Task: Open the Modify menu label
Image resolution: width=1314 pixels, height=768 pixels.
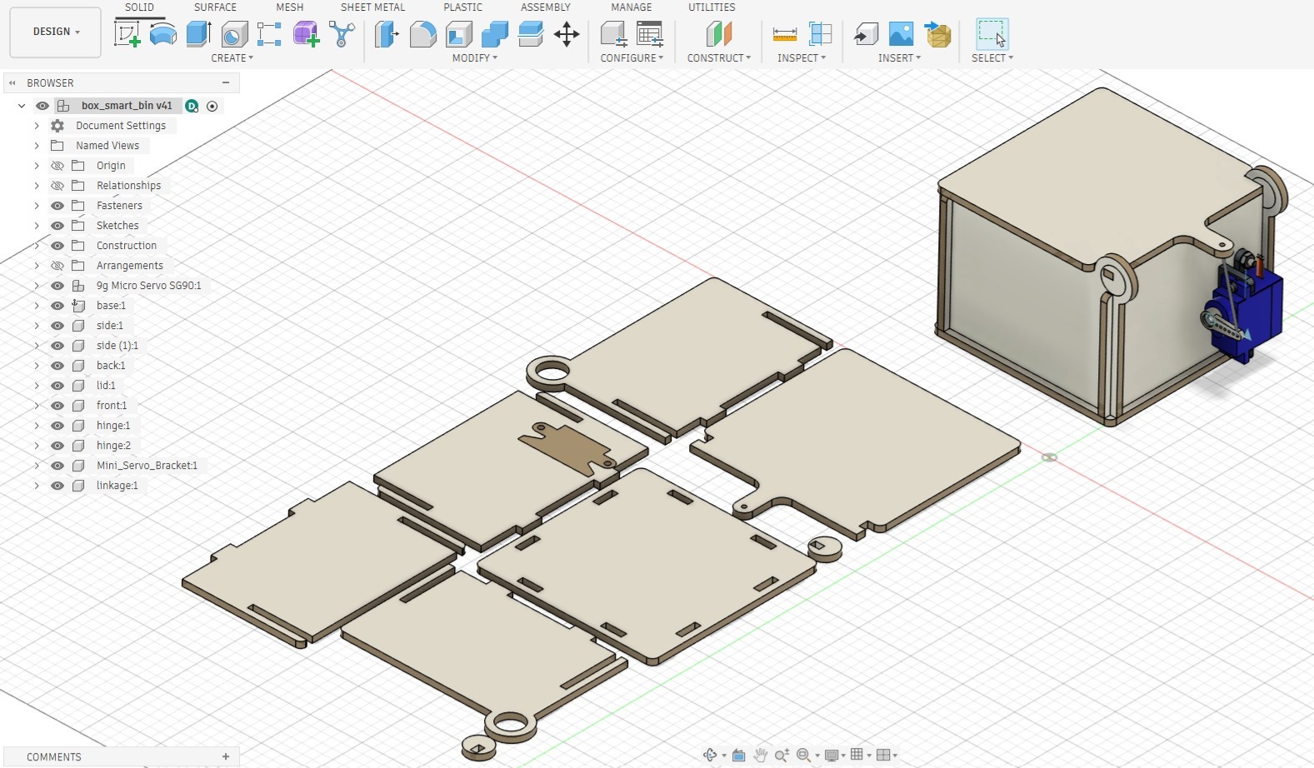Action: click(474, 58)
